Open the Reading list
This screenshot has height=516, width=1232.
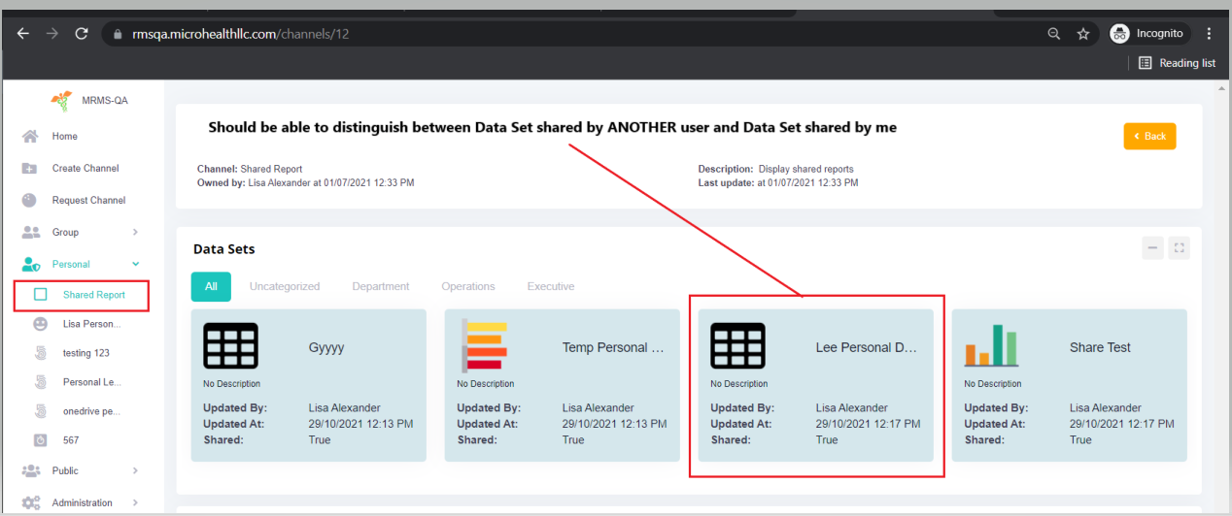click(1177, 63)
